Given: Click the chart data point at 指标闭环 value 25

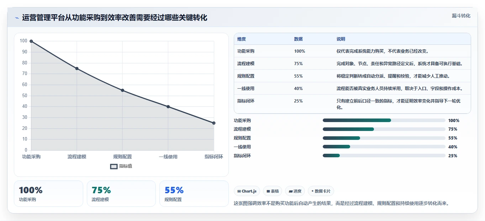Looking at the screenshot, I should click(214, 123).
